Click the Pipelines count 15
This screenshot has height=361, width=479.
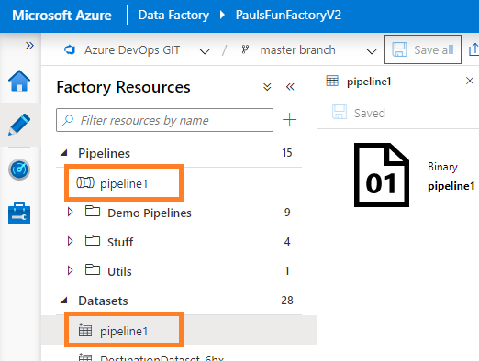(x=287, y=153)
